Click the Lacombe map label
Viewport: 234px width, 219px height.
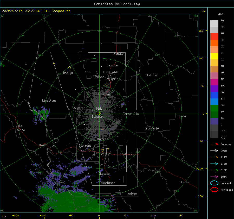point(112,65)
